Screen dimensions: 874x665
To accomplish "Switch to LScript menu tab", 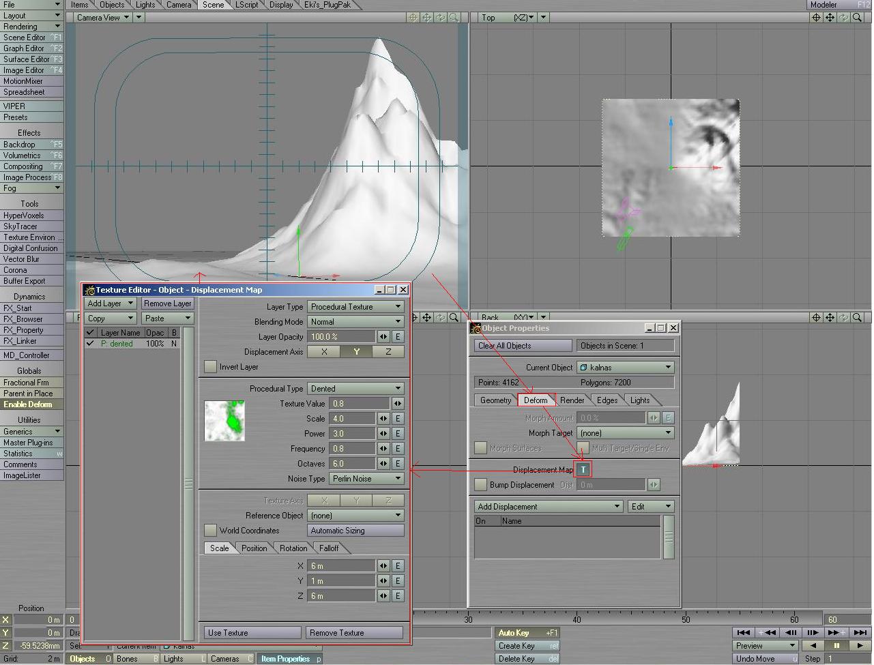I will click(247, 5).
